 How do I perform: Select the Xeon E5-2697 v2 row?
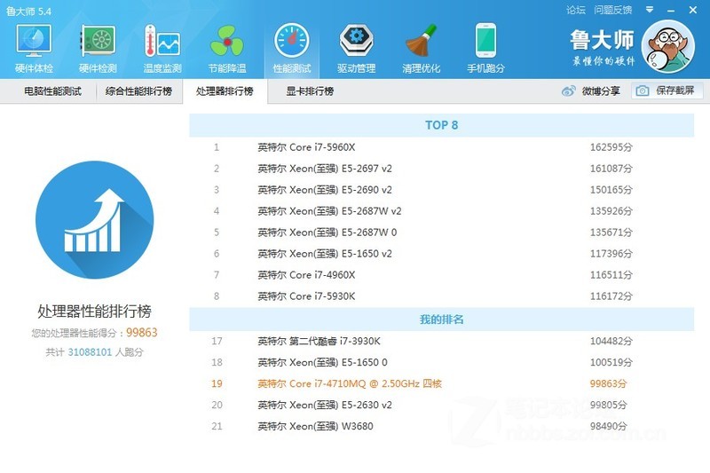441,169
